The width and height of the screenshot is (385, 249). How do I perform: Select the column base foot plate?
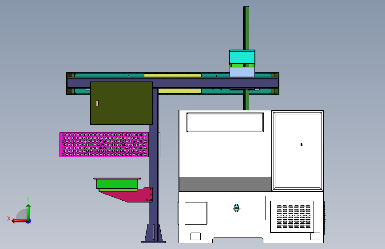click(x=154, y=242)
